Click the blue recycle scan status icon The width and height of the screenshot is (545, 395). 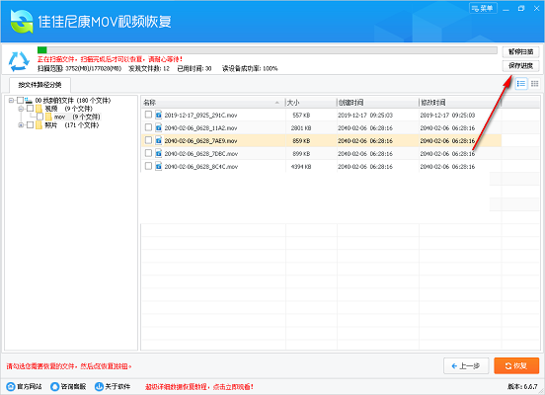(19, 61)
